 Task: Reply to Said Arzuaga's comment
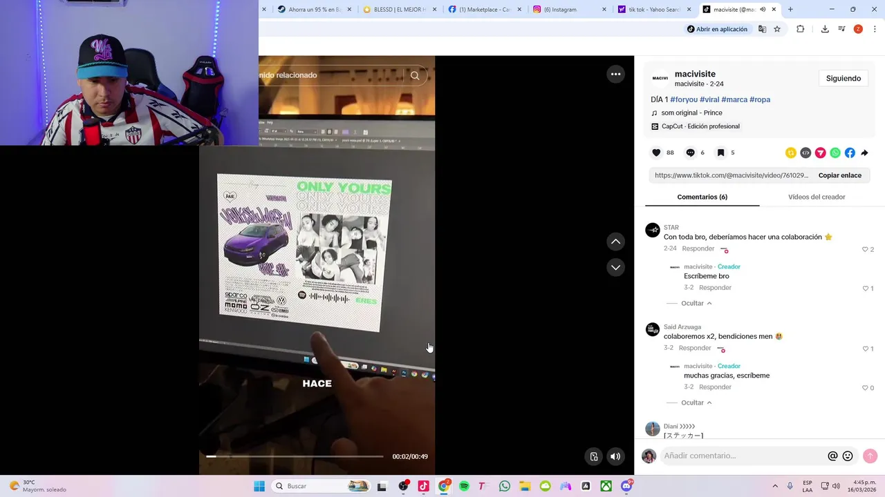[694, 348]
